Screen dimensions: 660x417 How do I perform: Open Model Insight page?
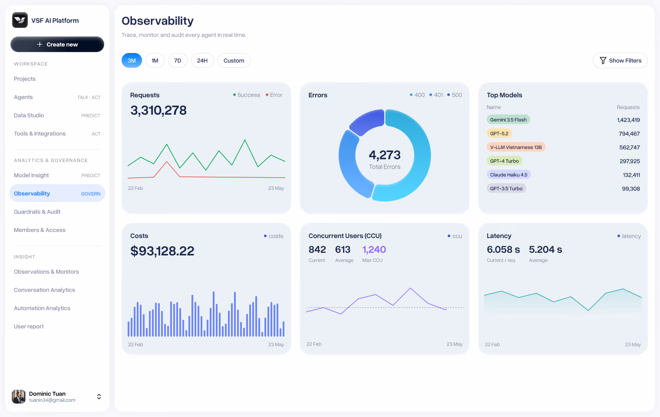coord(57,175)
